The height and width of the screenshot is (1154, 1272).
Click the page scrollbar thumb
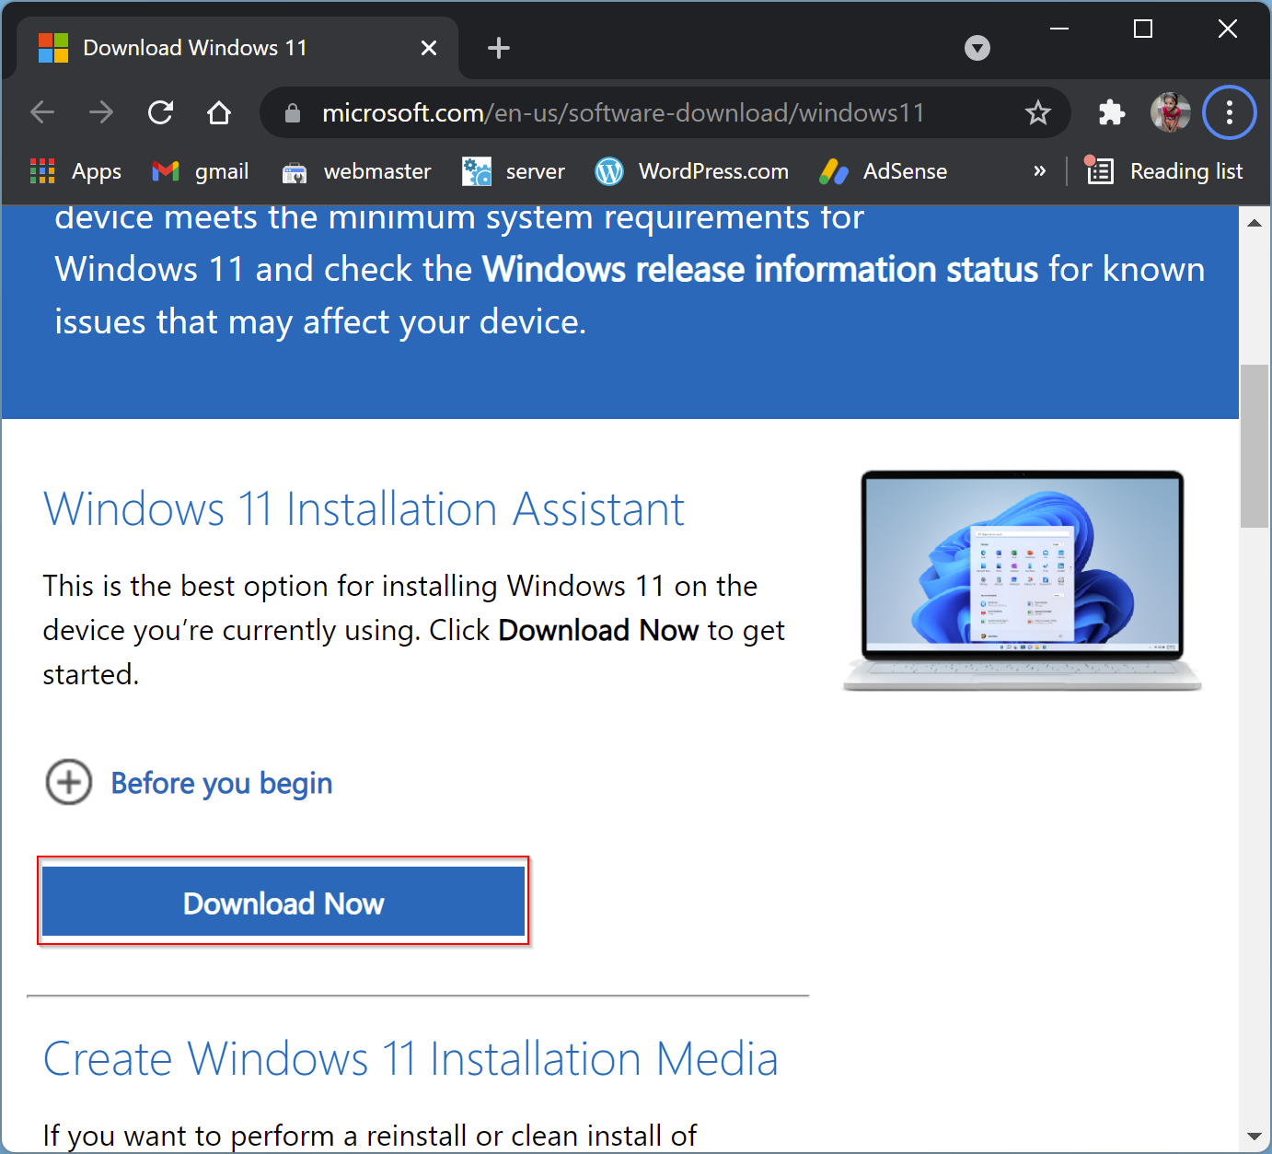pos(1254,446)
